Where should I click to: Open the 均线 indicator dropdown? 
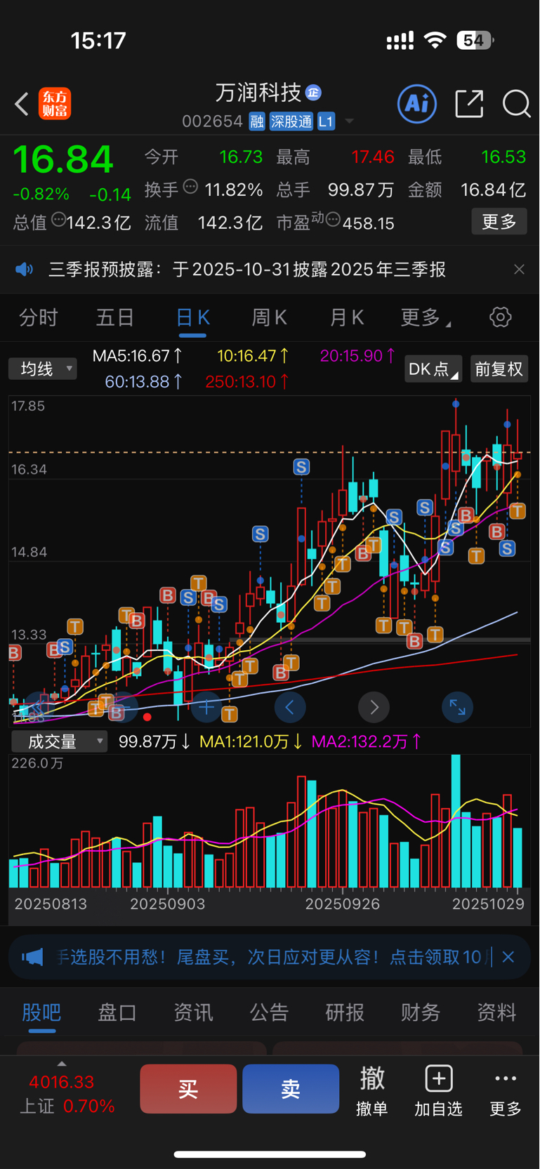pos(43,369)
